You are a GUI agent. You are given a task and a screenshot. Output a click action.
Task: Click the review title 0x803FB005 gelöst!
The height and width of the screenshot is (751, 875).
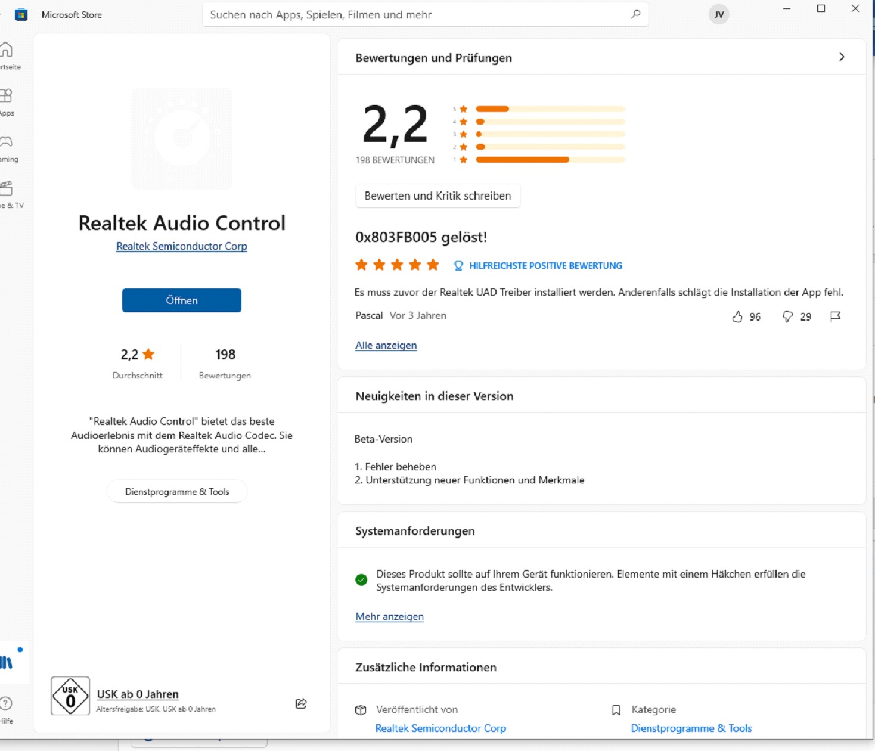(x=421, y=237)
